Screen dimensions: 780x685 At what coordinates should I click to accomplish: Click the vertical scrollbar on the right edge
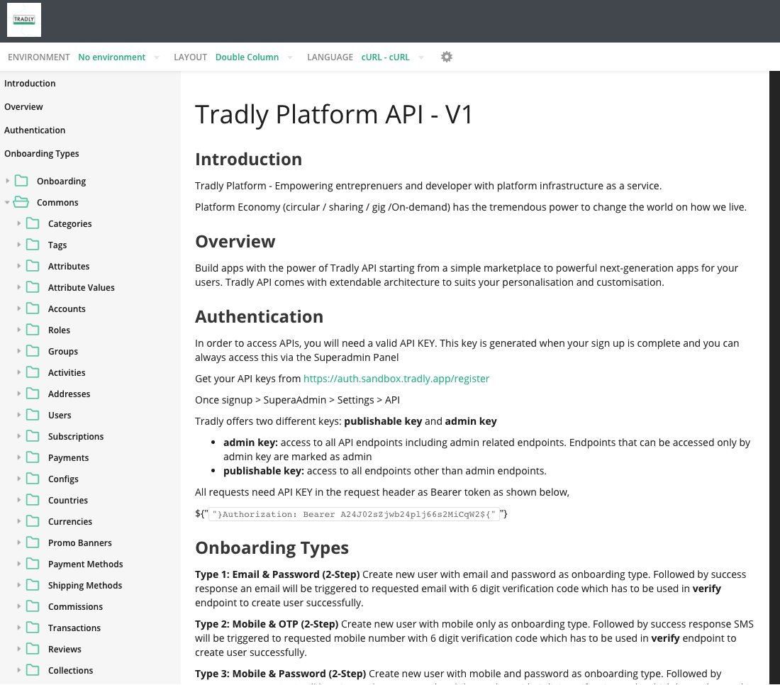click(774, 284)
